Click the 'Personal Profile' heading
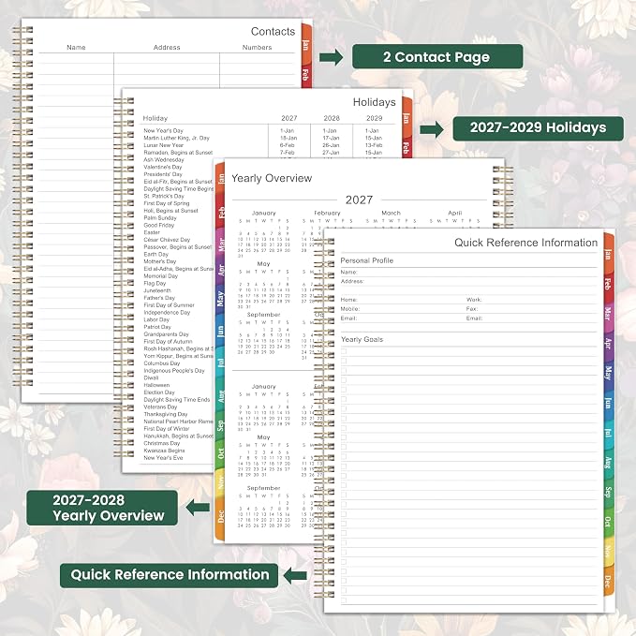636x636 pixels. tap(366, 260)
